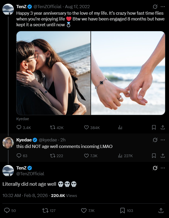Open more options on Kyedae's reply
Viewport: 169px width, 218px height.
pos(163,140)
